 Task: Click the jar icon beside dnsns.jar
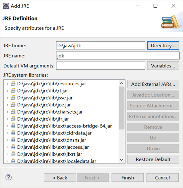[13, 140]
